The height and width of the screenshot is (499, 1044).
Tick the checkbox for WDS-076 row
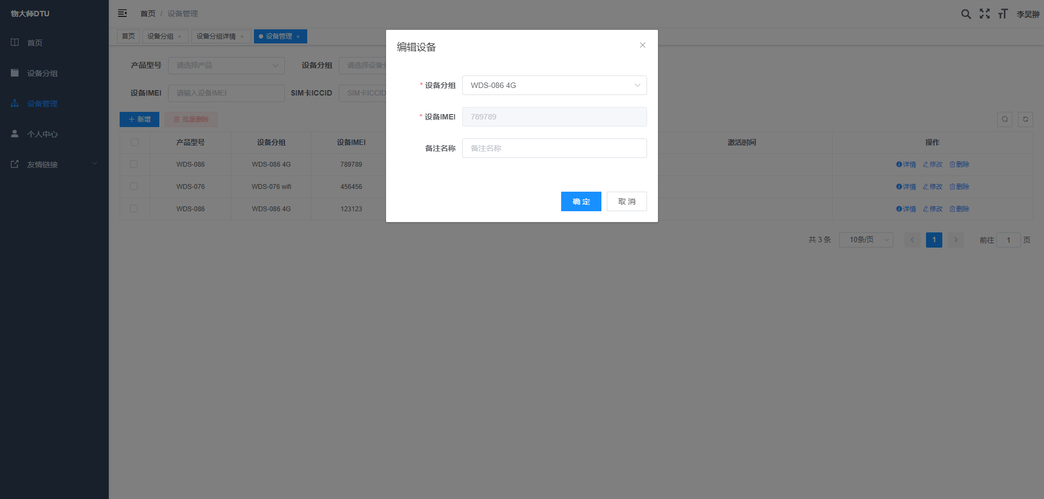(x=134, y=186)
